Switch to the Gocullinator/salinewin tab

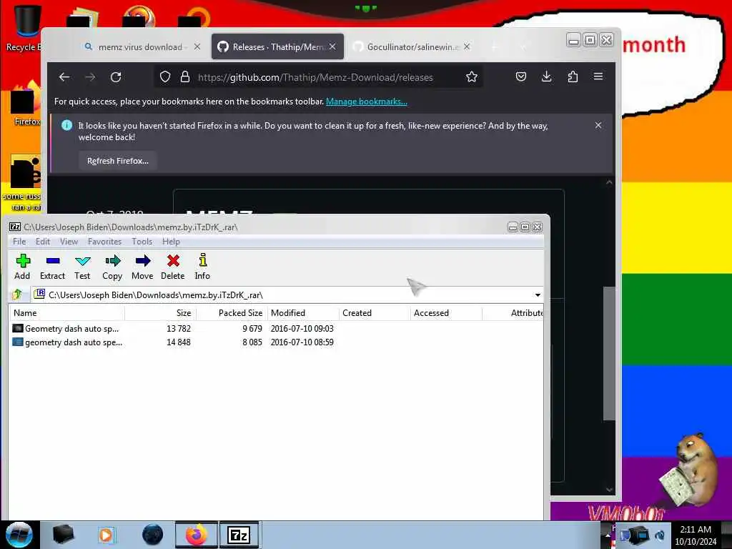click(411, 46)
